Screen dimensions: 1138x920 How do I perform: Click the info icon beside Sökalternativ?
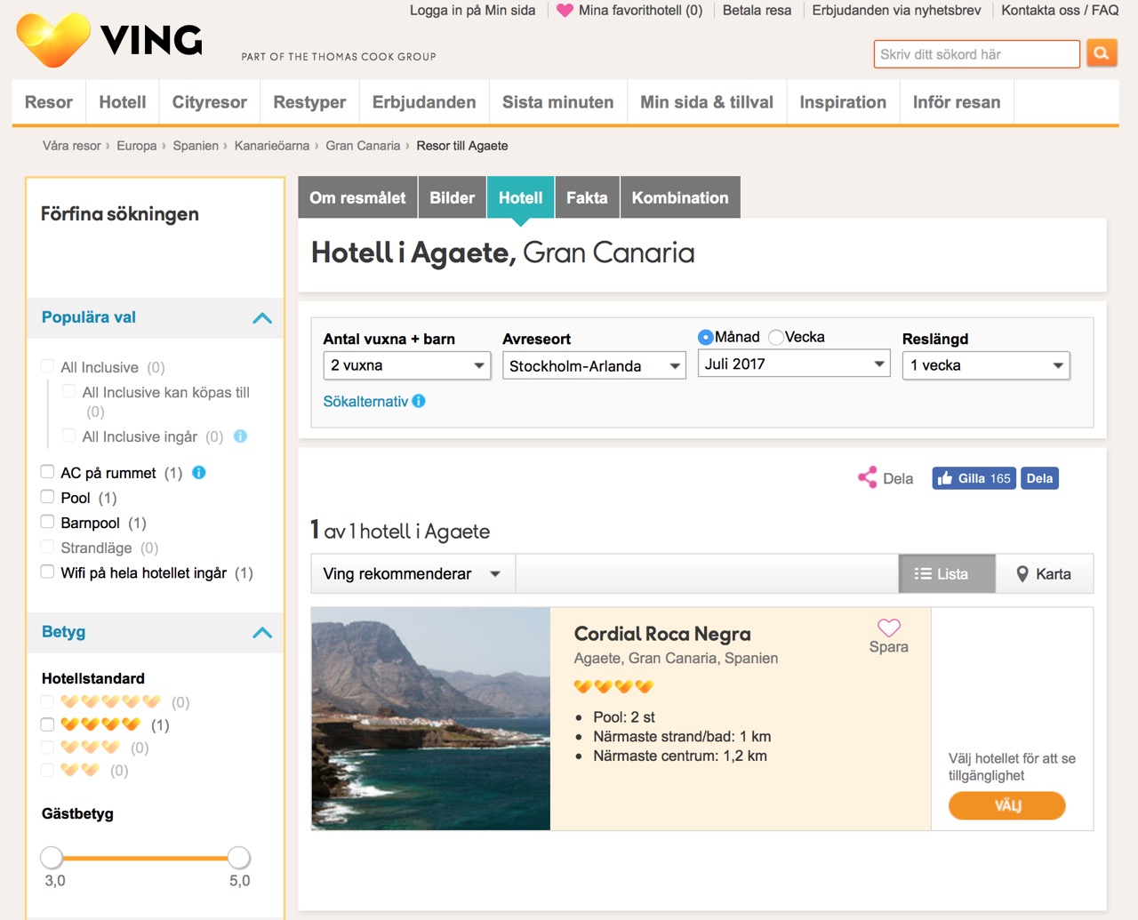(419, 401)
